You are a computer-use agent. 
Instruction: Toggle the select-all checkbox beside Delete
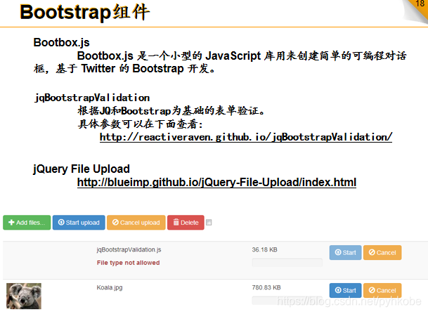tap(209, 223)
